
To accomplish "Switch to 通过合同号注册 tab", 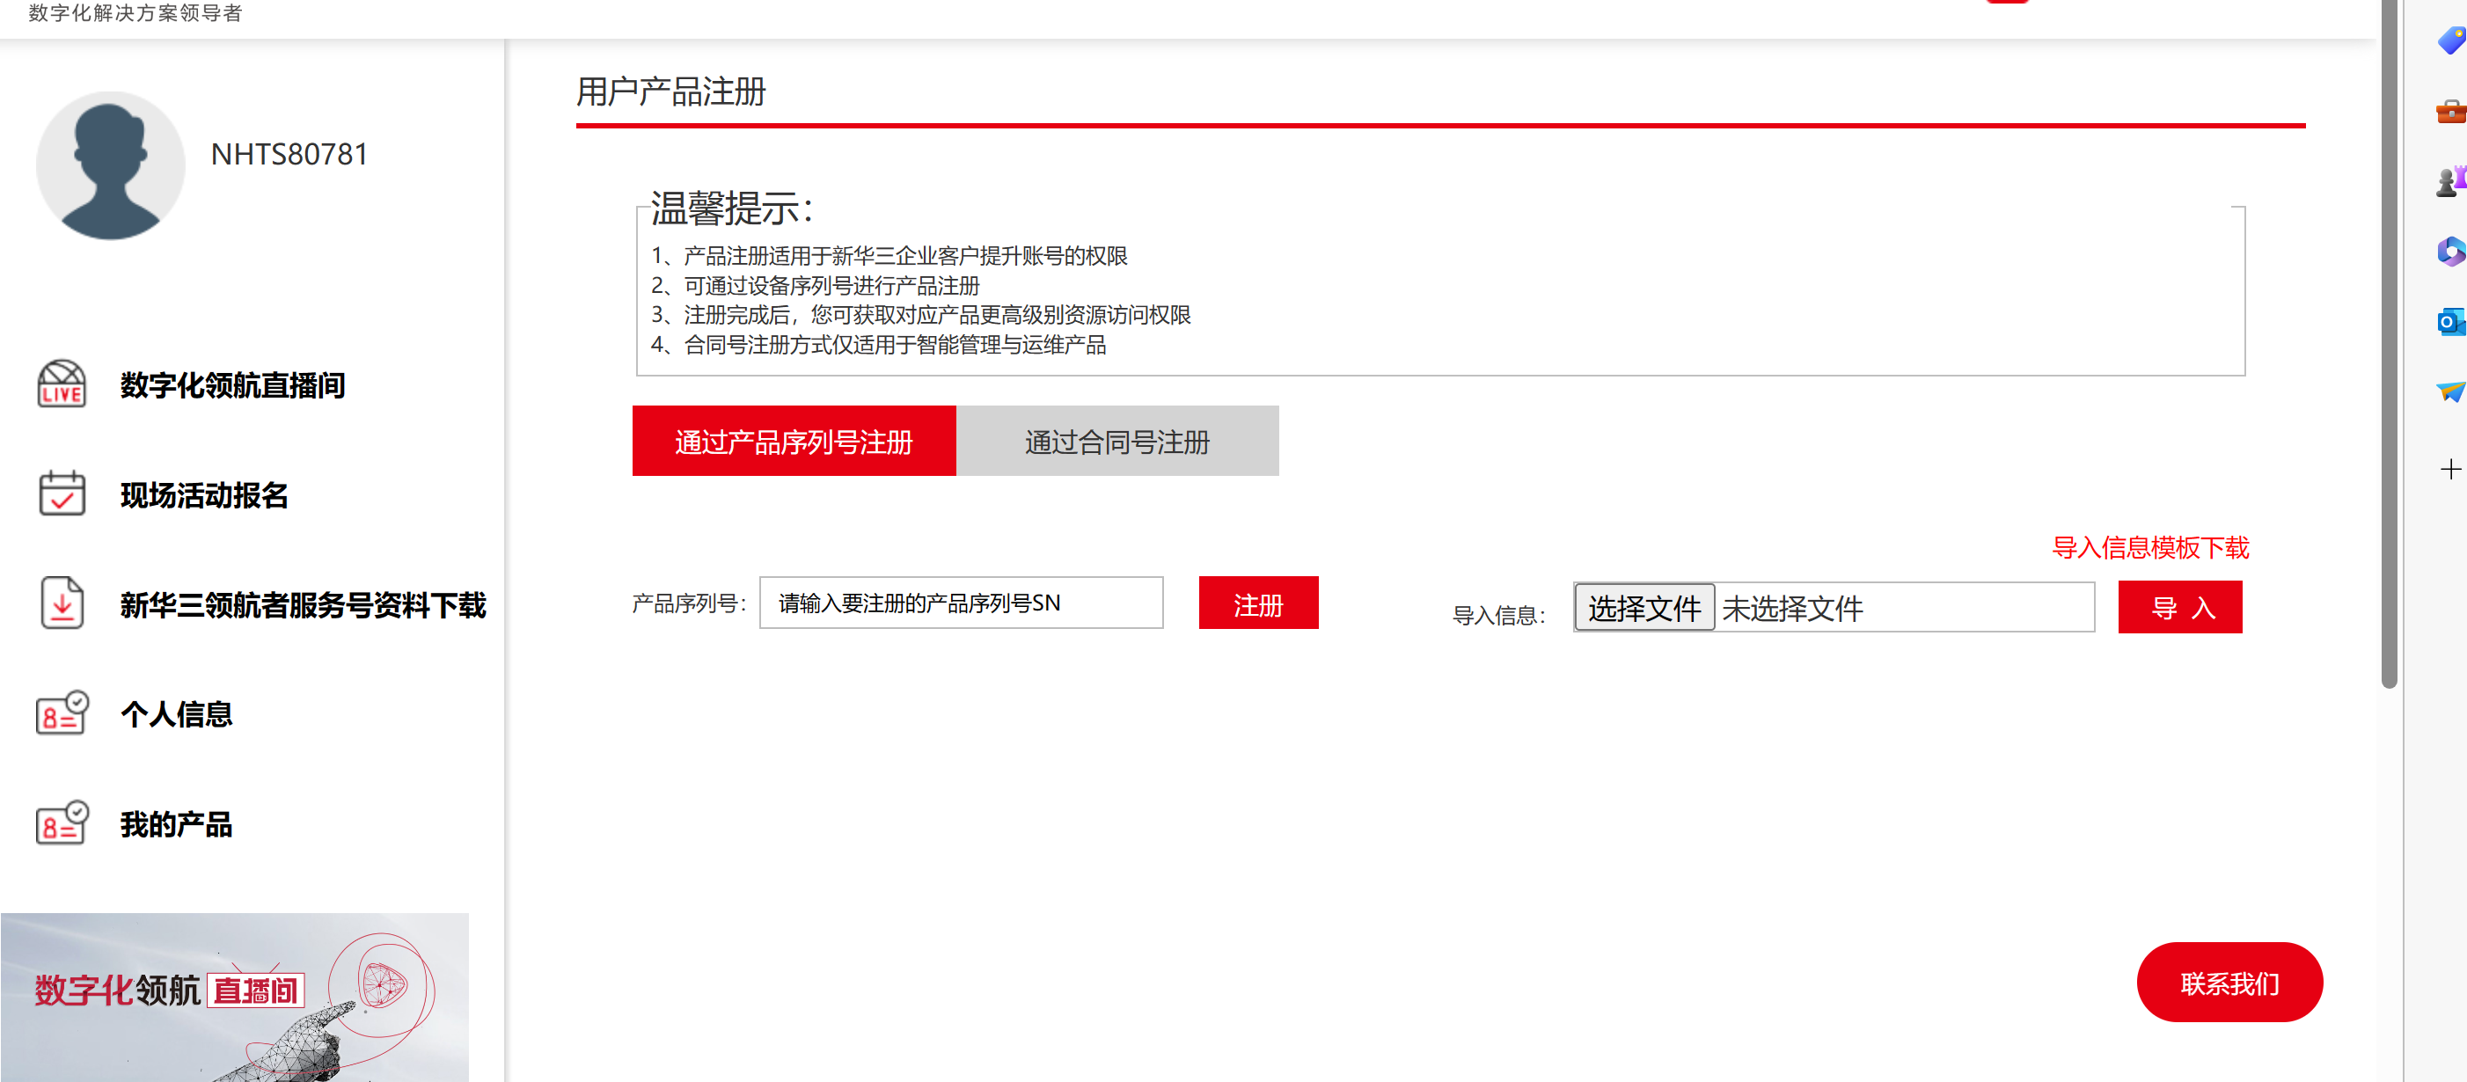I will [1116, 442].
